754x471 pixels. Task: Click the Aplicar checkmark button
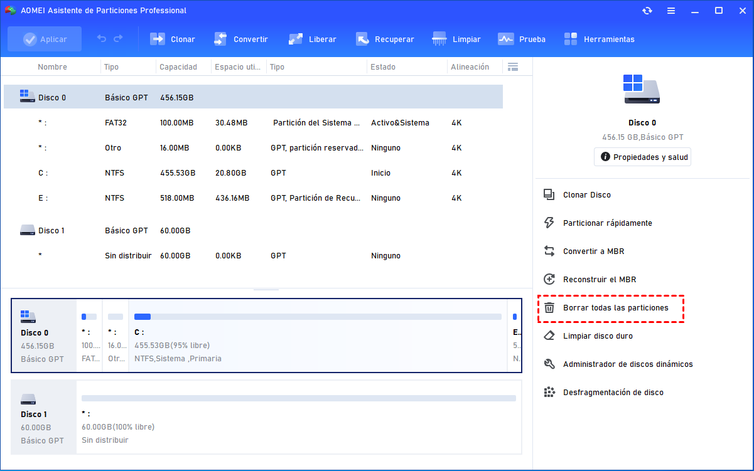pyautogui.click(x=45, y=39)
